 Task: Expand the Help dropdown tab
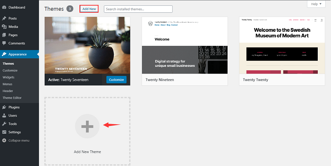point(316,4)
